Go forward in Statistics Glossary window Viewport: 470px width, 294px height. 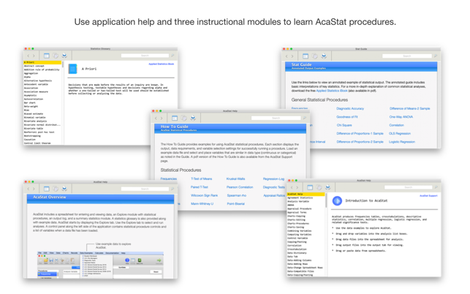click(x=34, y=56)
